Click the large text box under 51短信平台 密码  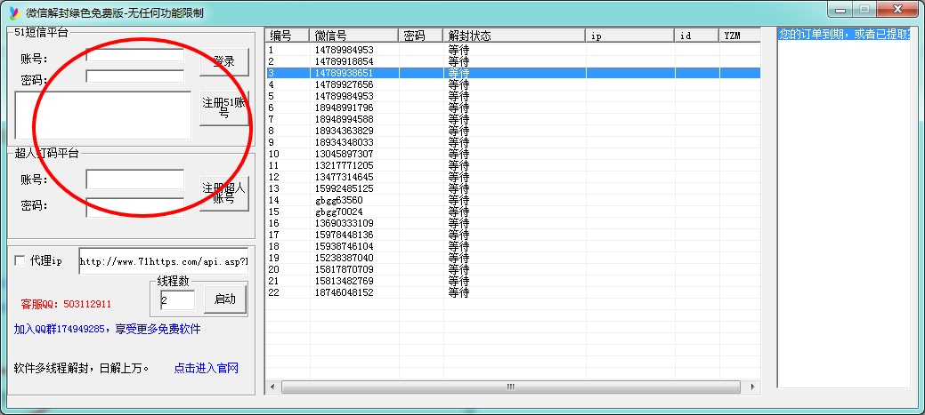pyautogui.click(x=103, y=116)
